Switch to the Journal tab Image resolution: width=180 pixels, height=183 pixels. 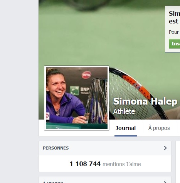pos(126,128)
